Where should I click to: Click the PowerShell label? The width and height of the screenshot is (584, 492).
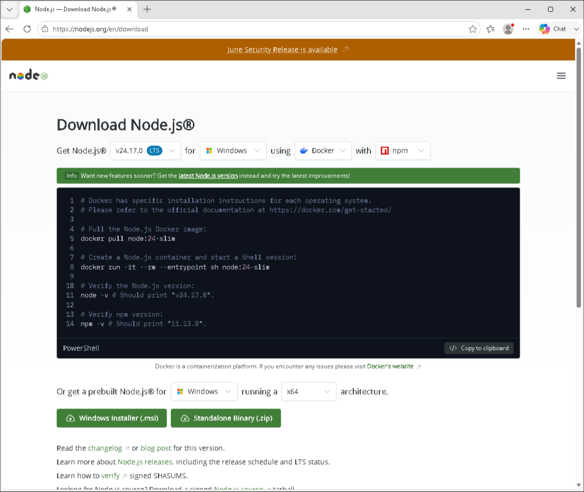(81, 348)
